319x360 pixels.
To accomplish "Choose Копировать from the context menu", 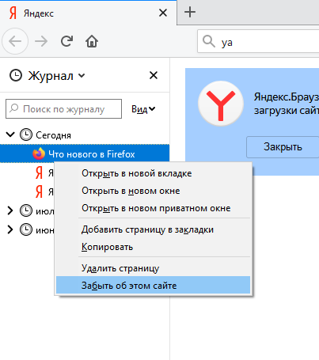I will click(x=153, y=247).
